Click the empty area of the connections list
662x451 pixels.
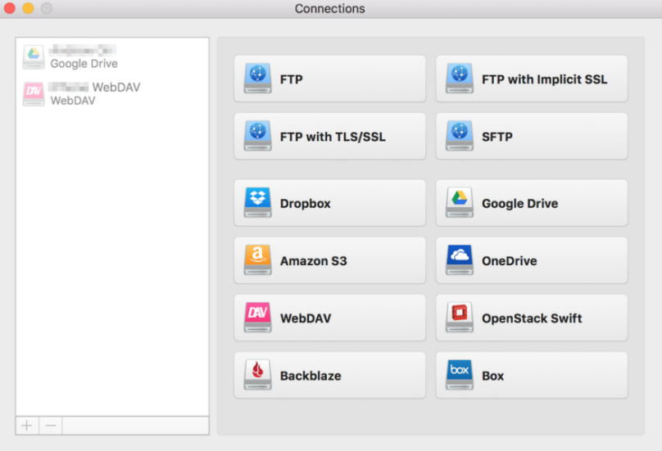pos(112,262)
